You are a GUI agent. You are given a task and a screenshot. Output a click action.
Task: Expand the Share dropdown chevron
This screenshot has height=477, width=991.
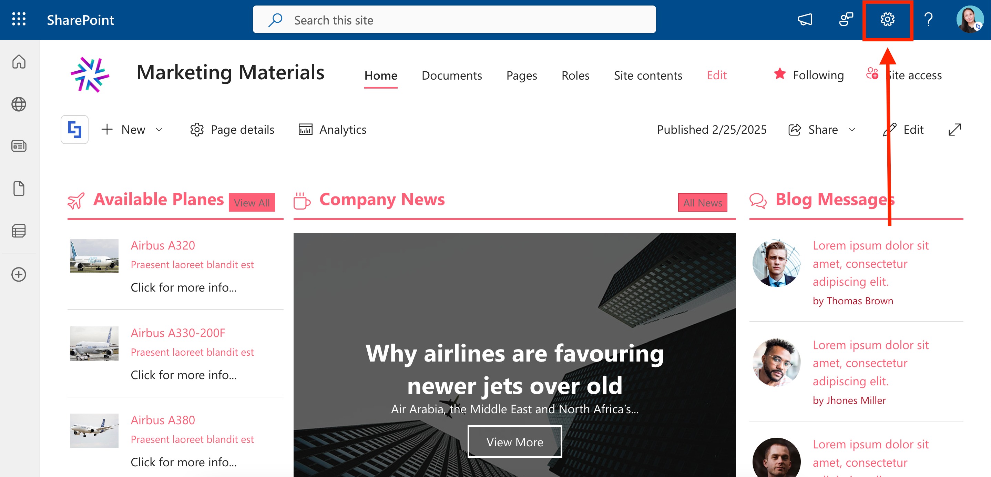(x=852, y=130)
